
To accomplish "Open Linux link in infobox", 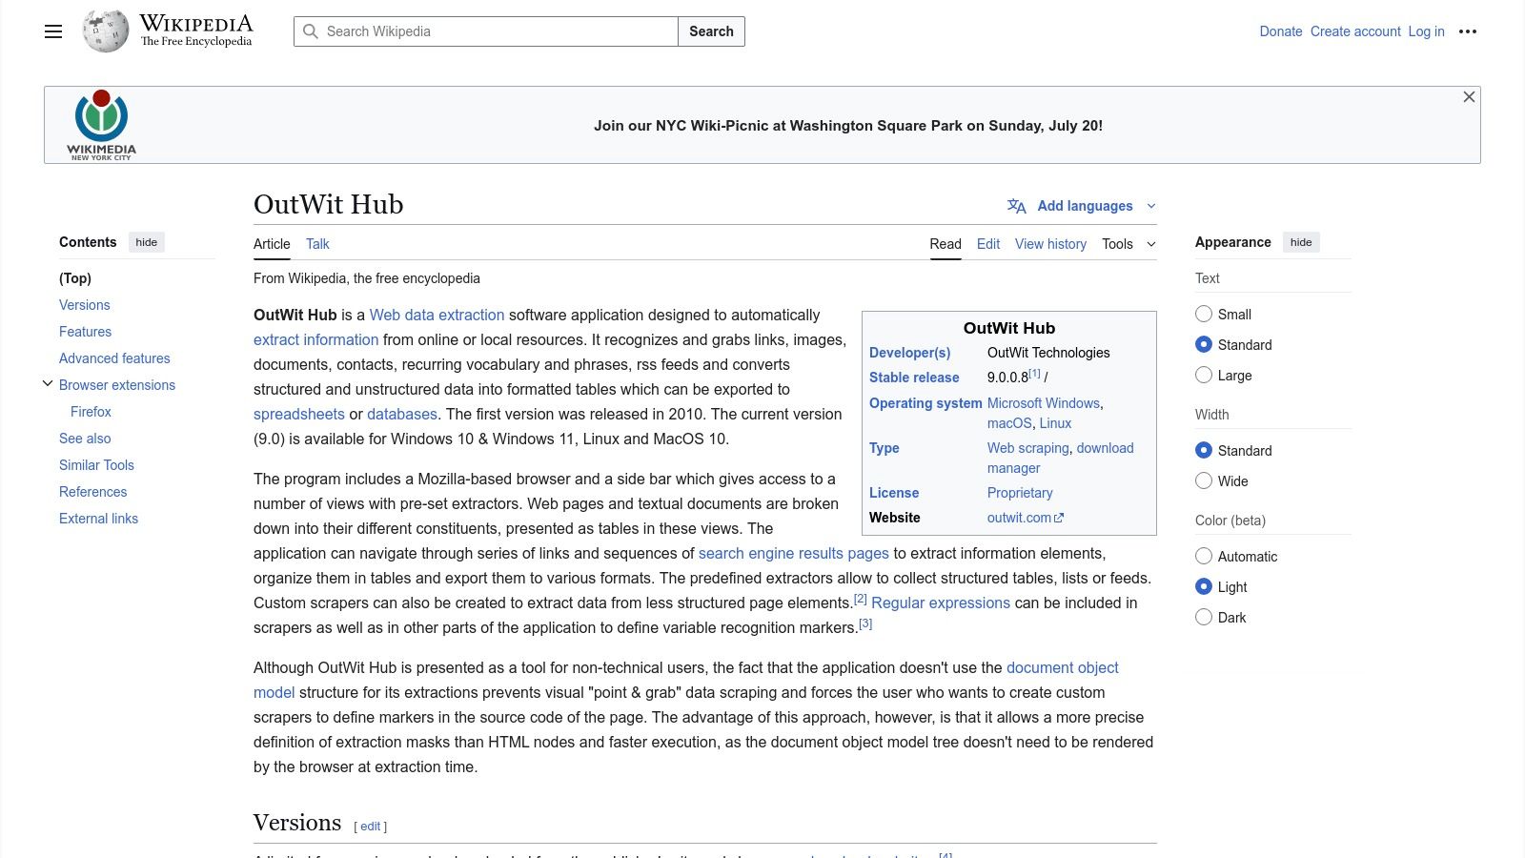I will point(1055,423).
